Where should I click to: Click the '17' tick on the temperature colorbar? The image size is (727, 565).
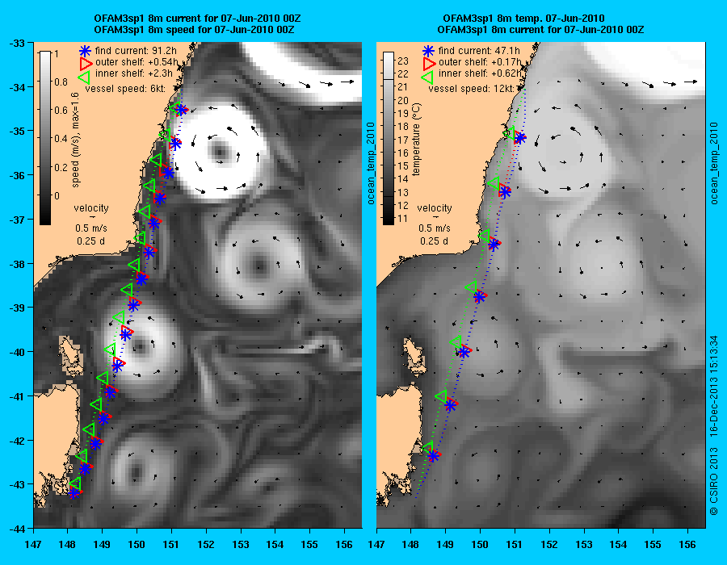point(403,140)
